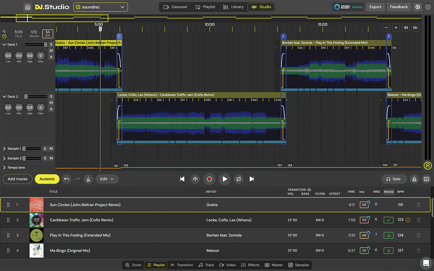Start recording with the record button
Viewport: 434px width, 271px height.
(209, 179)
